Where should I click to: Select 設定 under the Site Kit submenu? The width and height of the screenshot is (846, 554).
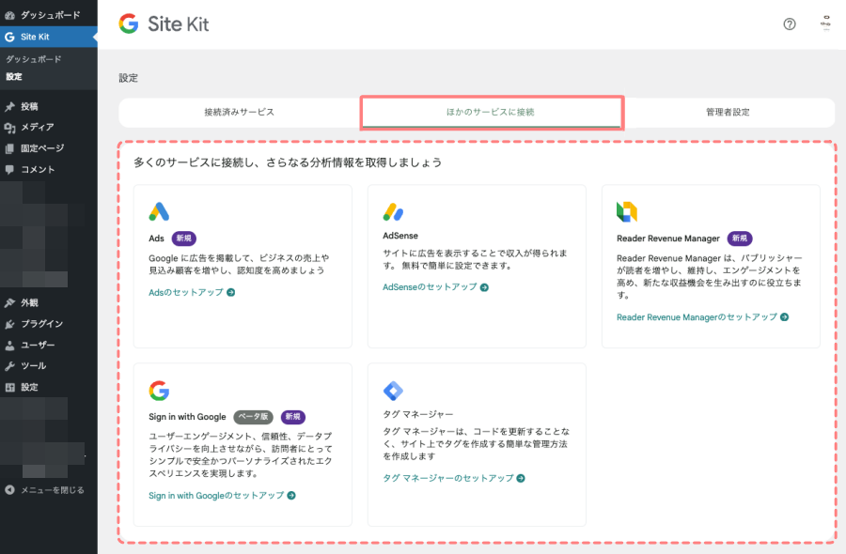(14, 76)
